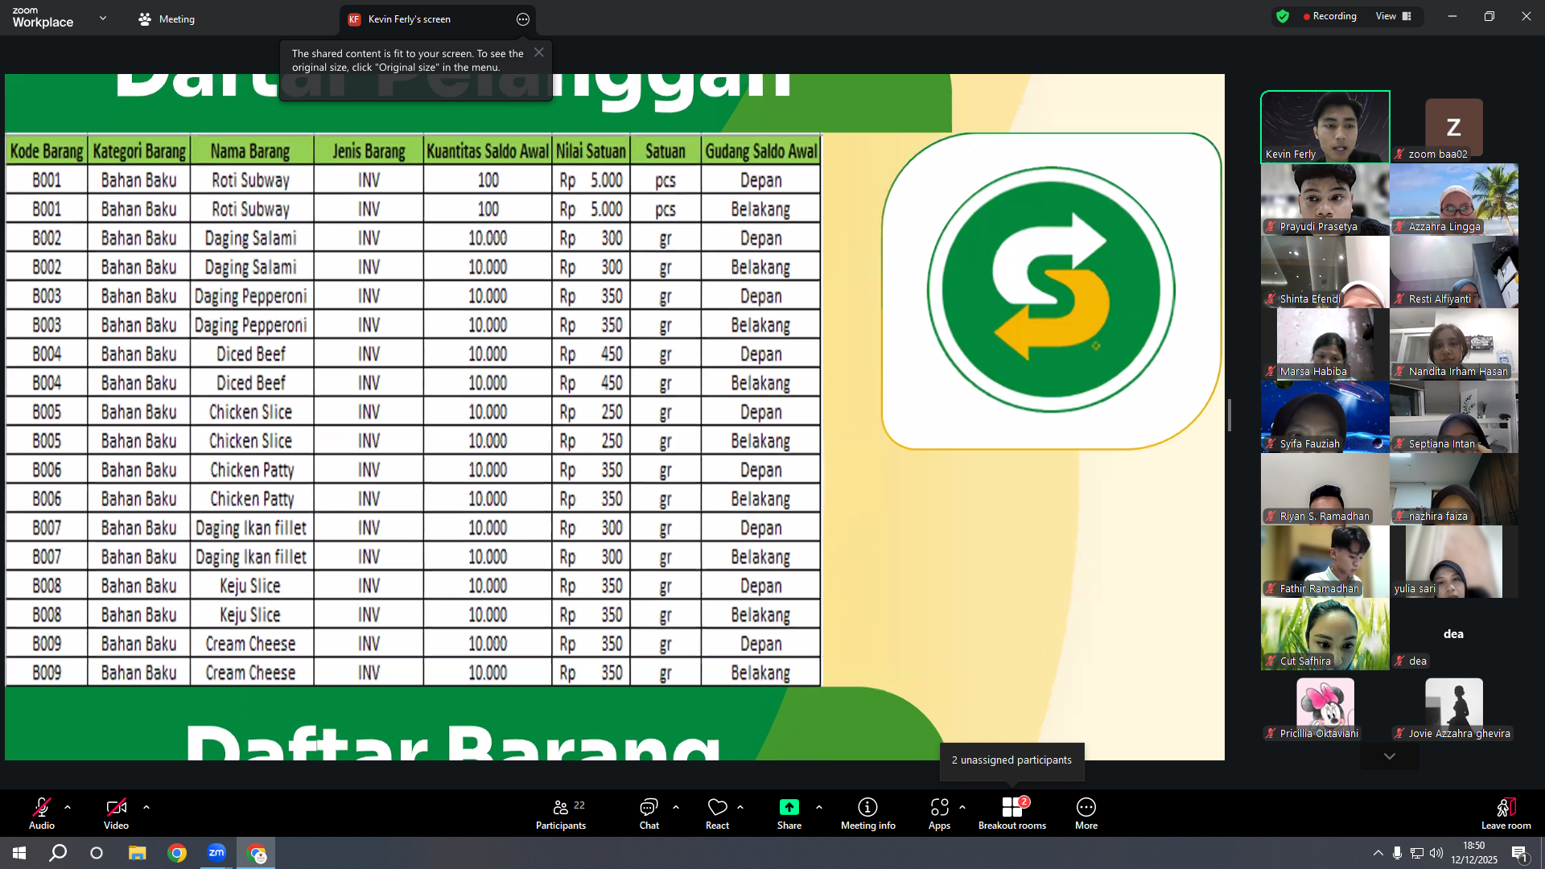
Task: Open the Windows notification center
Action: coord(1519,853)
